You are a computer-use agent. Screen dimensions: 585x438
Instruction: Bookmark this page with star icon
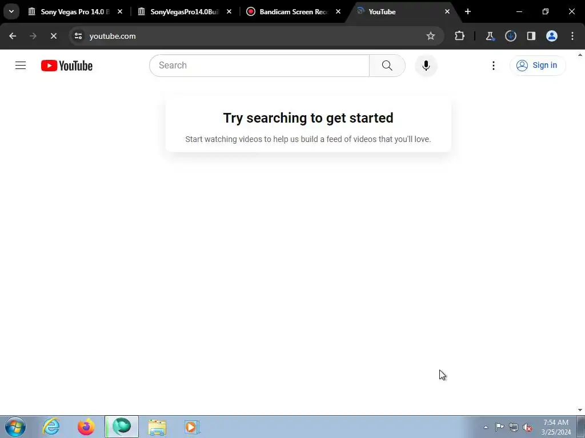(x=431, y=36)
